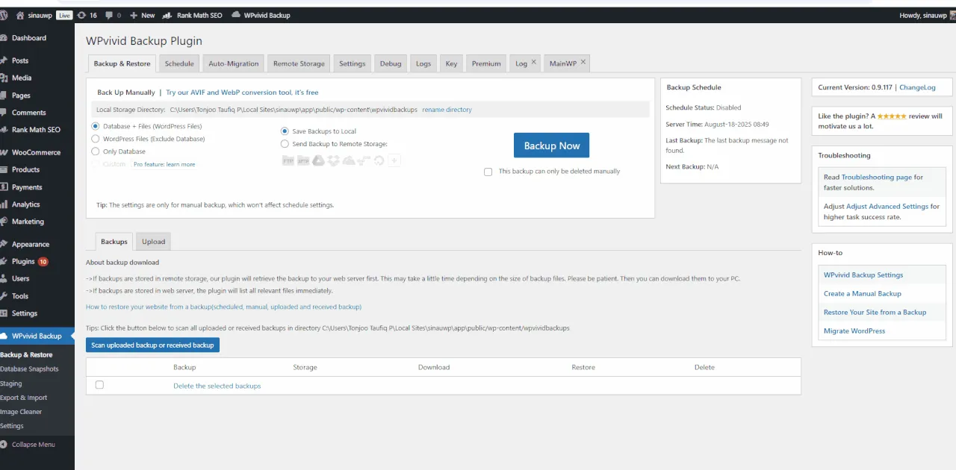Select the Database + Files backup option

[95, 126]
